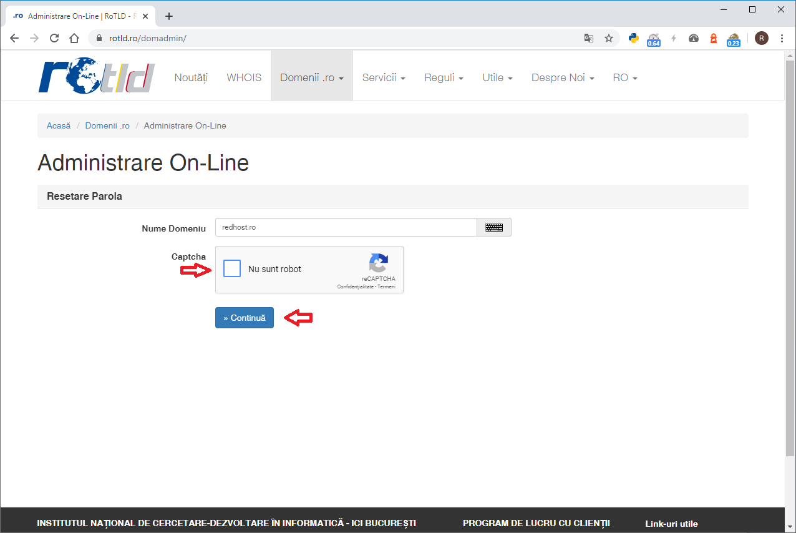Click the user profile avatar icon

762,38
